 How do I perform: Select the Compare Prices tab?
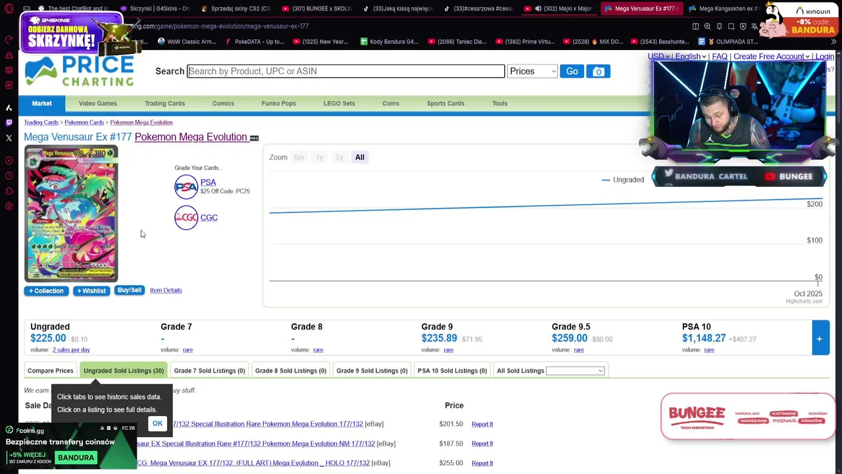[x=51, y=371]
